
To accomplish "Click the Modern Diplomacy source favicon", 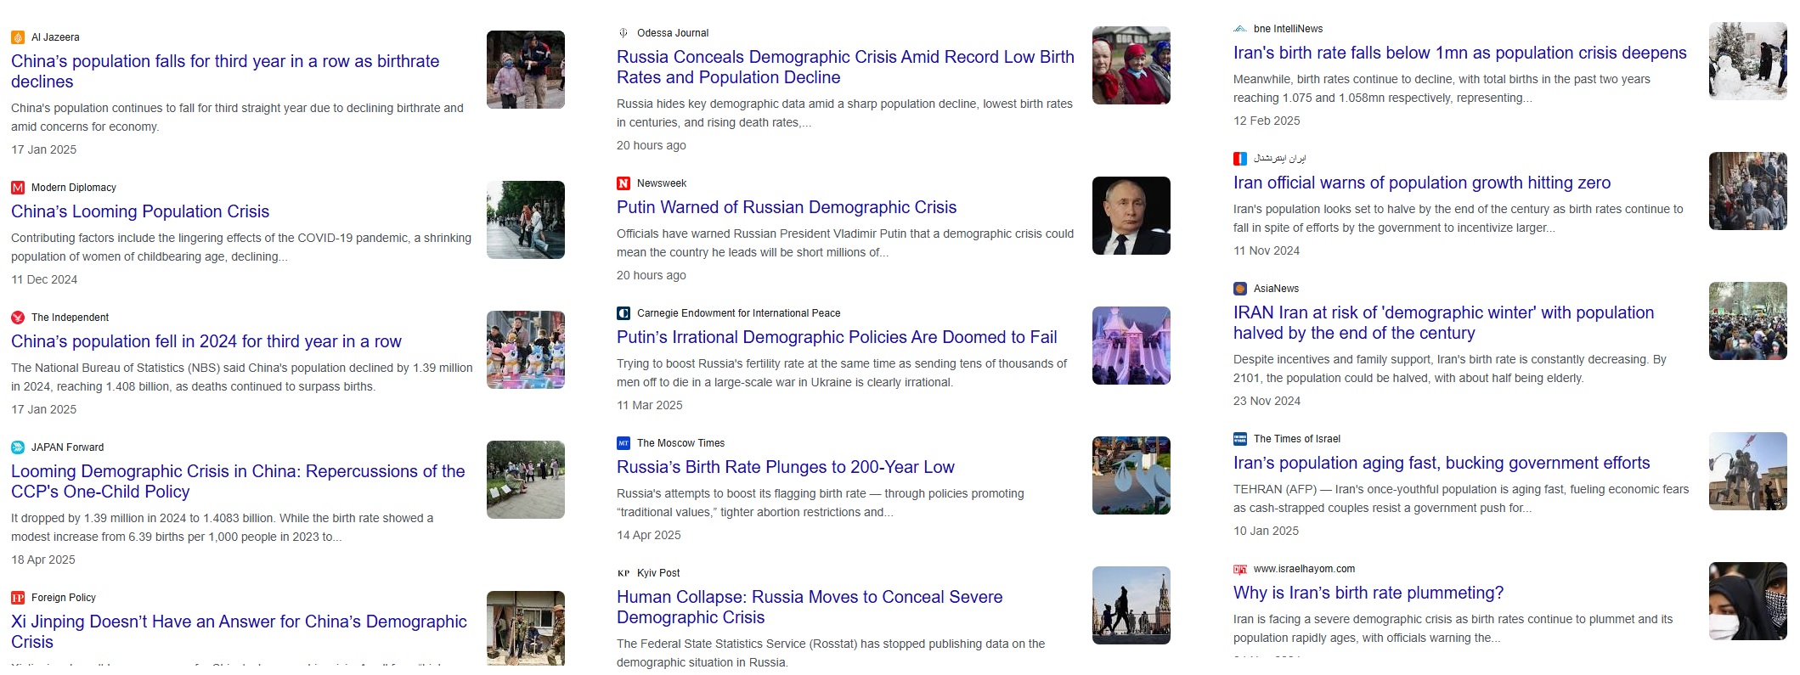I will point(18,188).
